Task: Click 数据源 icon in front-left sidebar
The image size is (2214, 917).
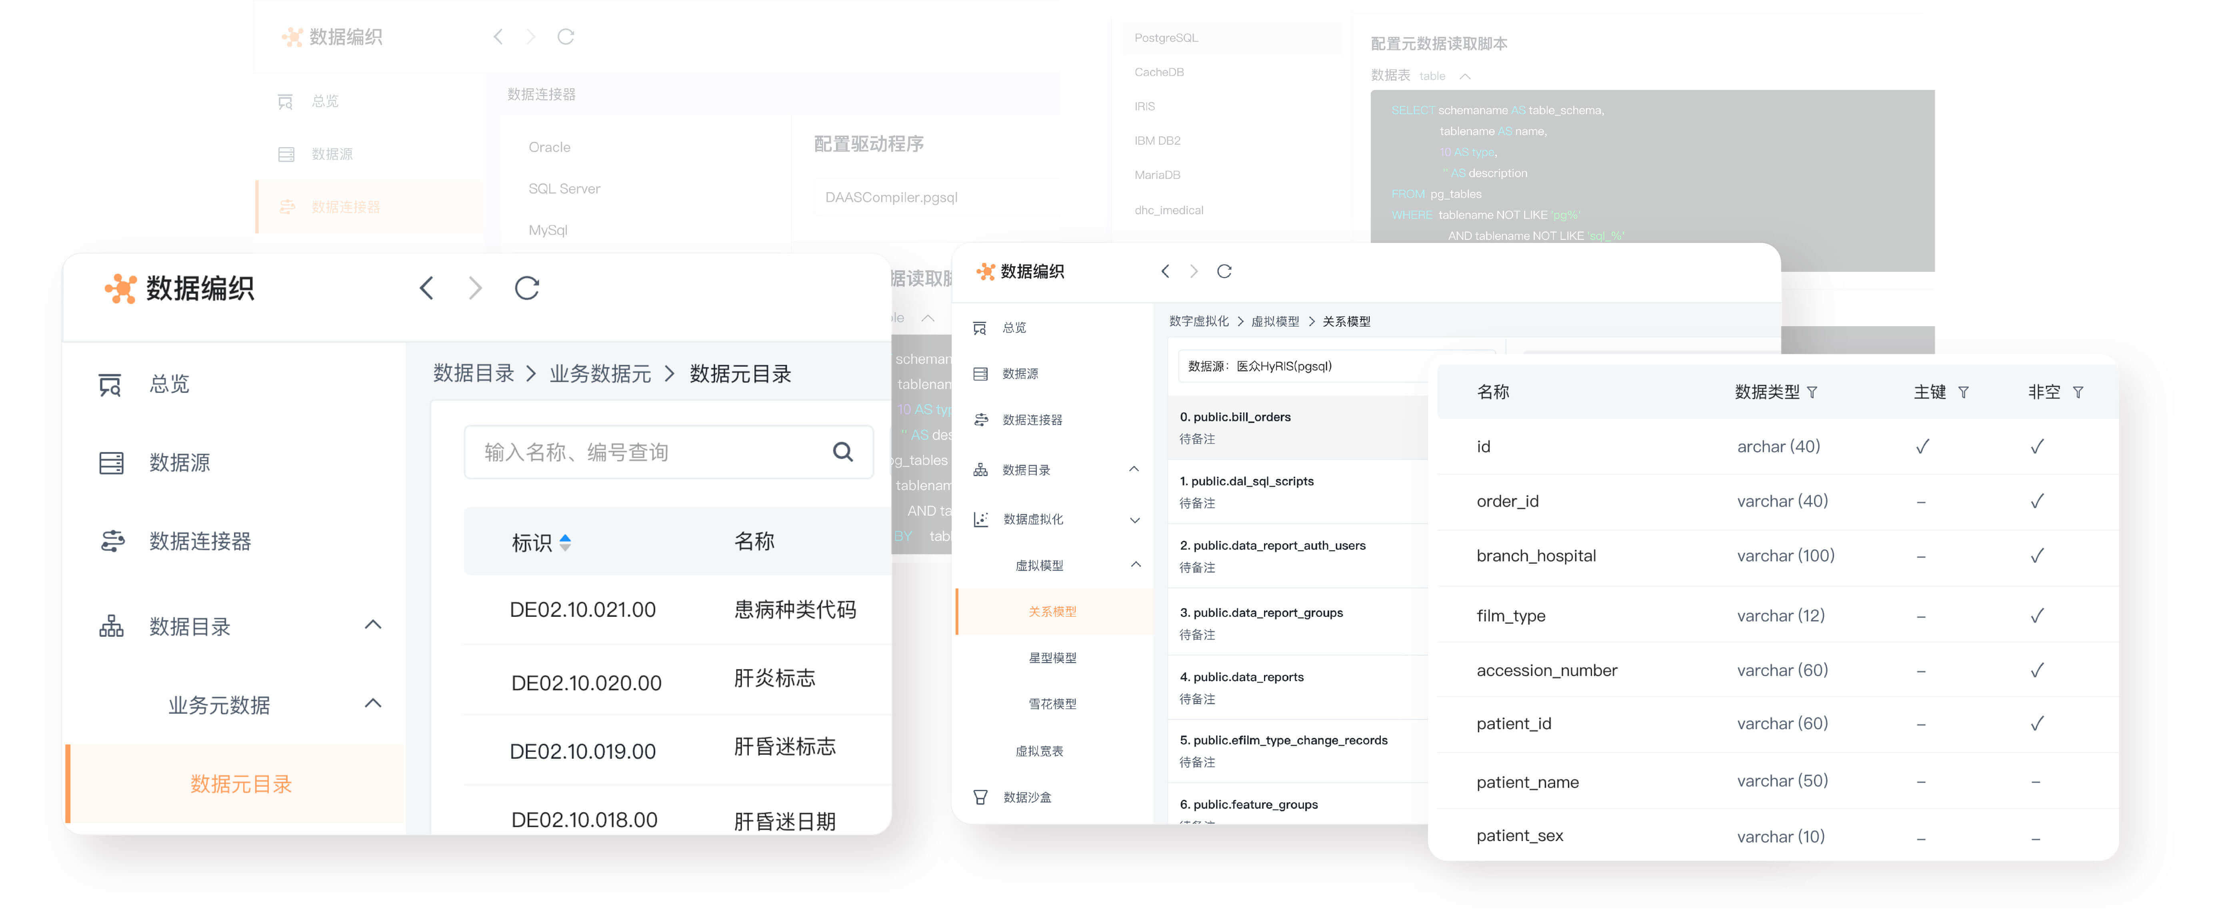Action: 111,464
